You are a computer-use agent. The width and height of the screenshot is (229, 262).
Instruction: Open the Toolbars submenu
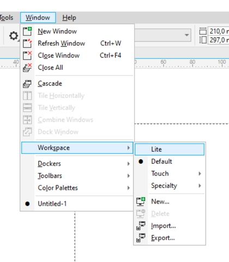click(77, 176)
